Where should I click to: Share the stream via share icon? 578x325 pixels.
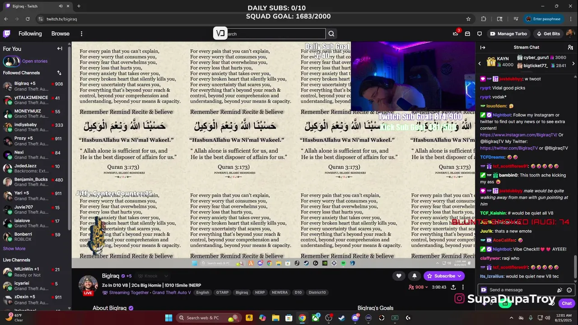[453, 287]
